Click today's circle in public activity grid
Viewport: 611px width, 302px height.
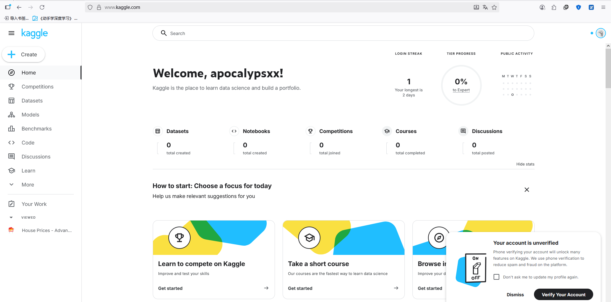[x=512, y=95]
